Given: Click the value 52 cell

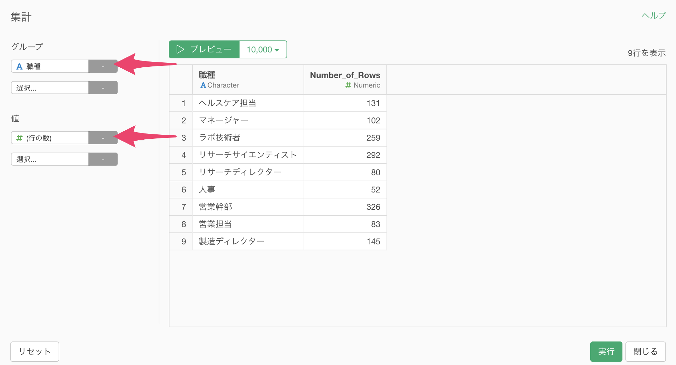Looking at the screenshot, I should click(345, 190).
